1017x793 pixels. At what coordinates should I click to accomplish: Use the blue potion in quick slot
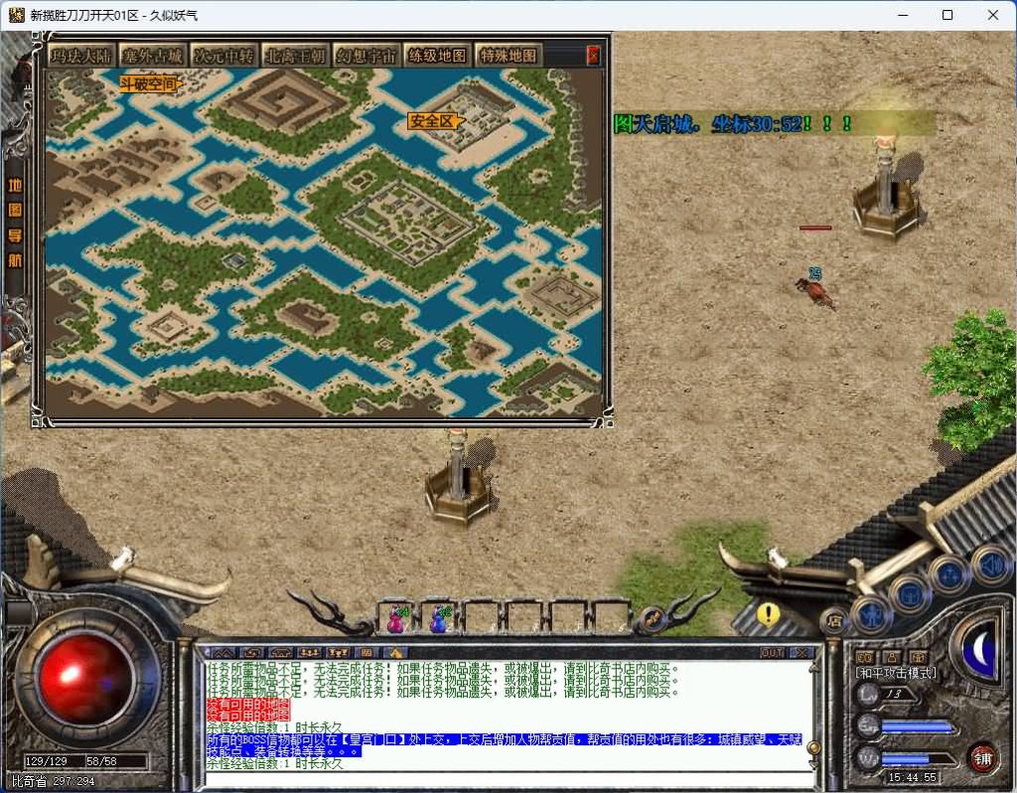438,619
